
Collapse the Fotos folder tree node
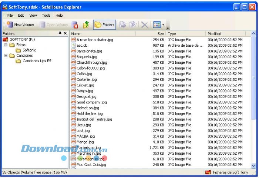pyautogui.click(x=6, y=45)
